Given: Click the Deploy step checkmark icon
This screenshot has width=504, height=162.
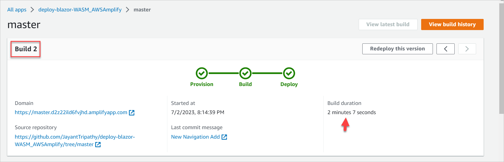Looking at the screenshot, I should (x=289, y=73).
